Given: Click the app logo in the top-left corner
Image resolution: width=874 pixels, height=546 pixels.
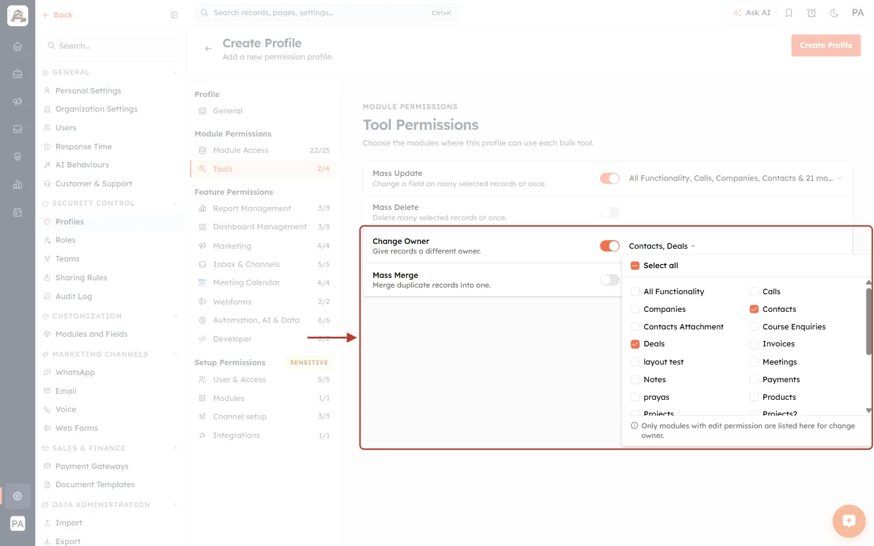Looking at the screenshot, I should point(18,16).
